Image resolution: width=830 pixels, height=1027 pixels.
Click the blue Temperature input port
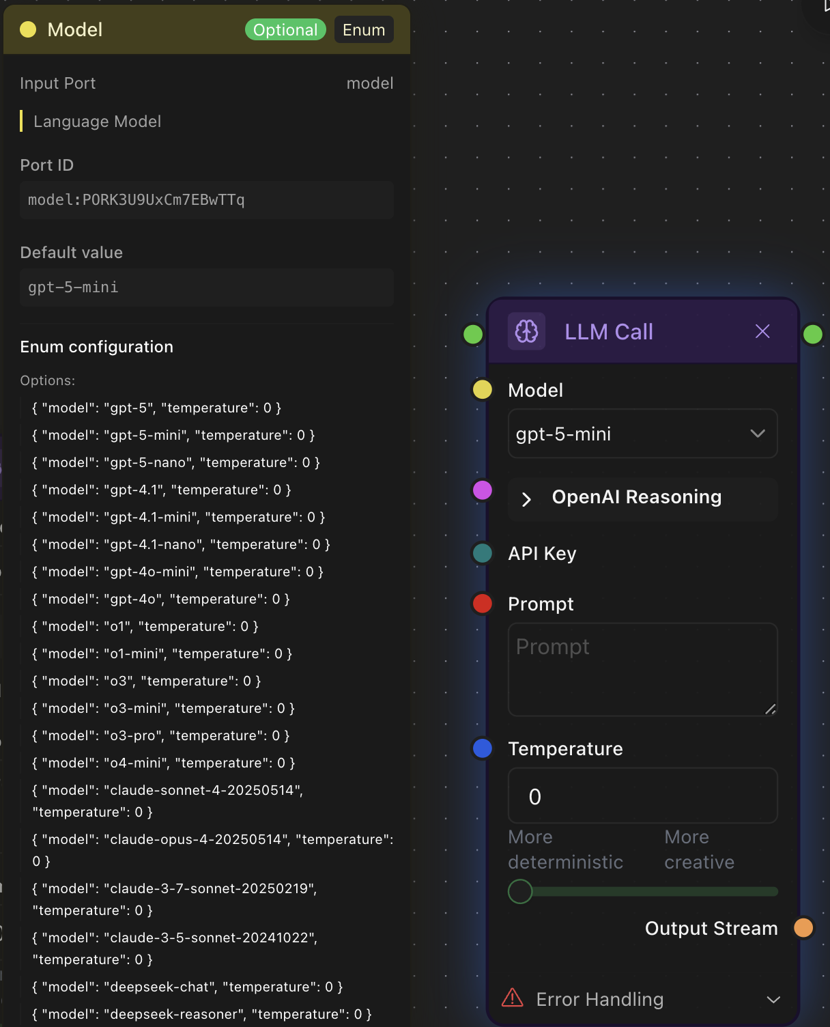point(483,748)
